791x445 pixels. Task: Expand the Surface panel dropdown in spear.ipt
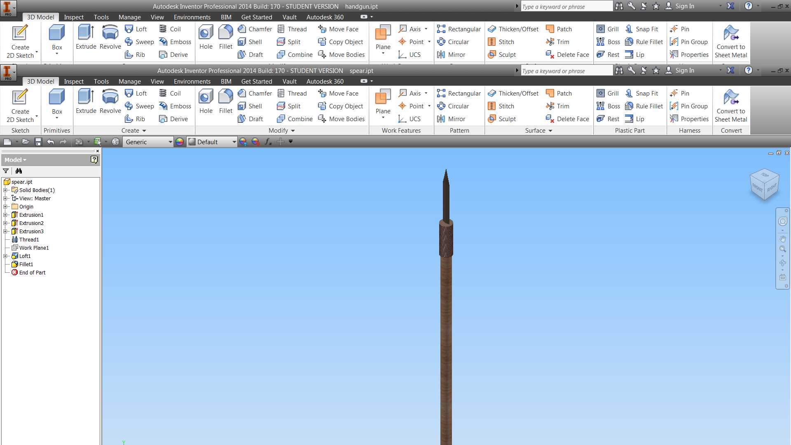(539, 131)
